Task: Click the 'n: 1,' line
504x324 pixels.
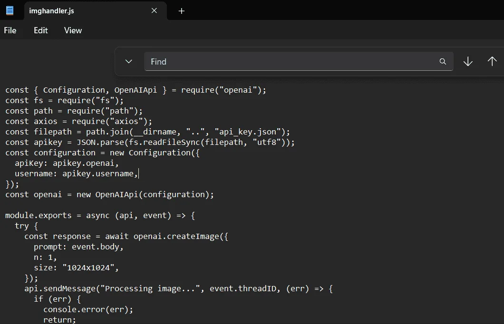Action: [x=45, y=257]
